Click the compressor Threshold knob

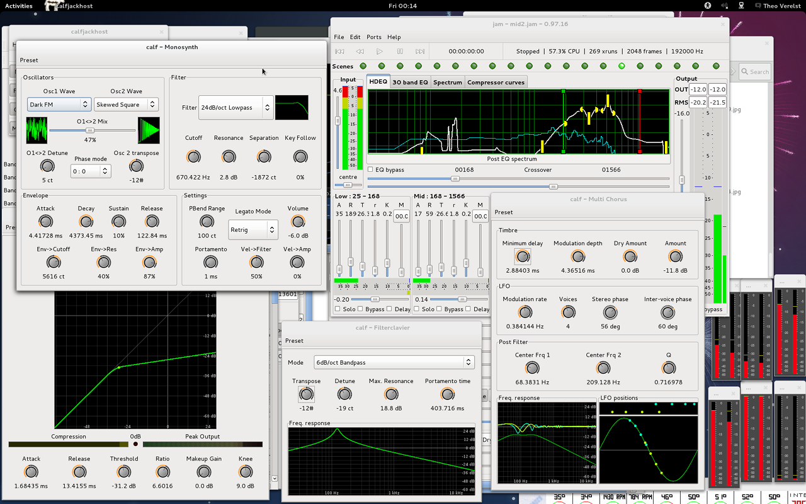pos(123,472)
